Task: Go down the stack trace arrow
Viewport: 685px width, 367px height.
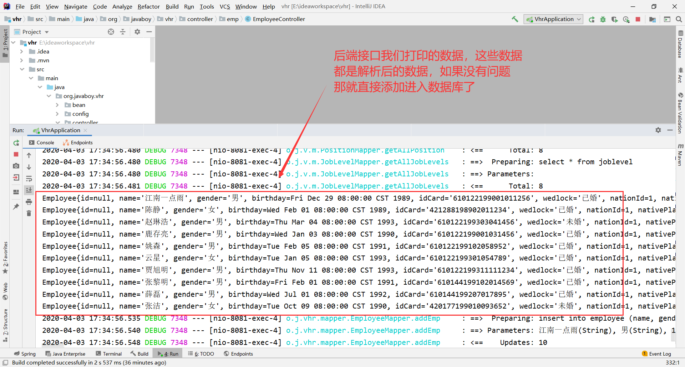Action: [x=29, y=167]
